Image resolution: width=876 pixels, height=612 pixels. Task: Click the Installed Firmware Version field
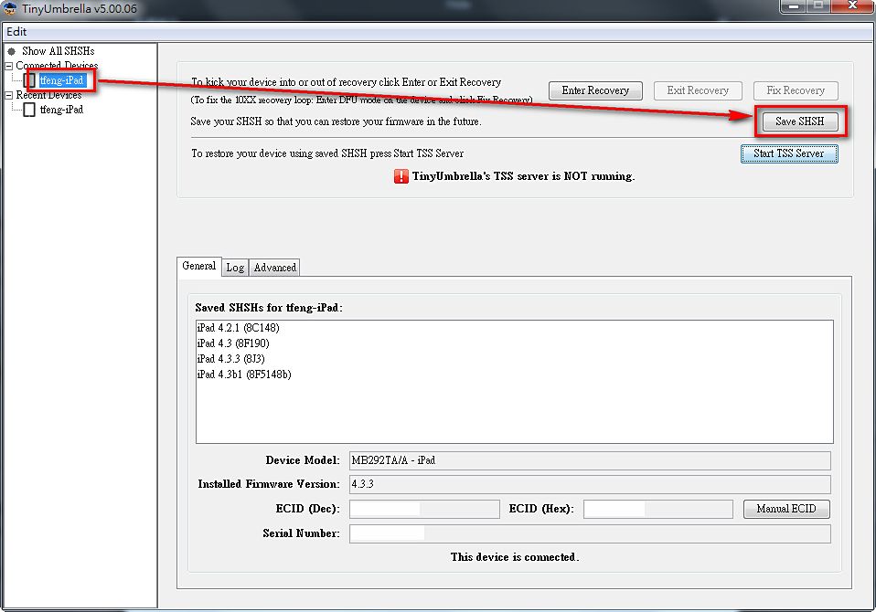tap(590, 484)
